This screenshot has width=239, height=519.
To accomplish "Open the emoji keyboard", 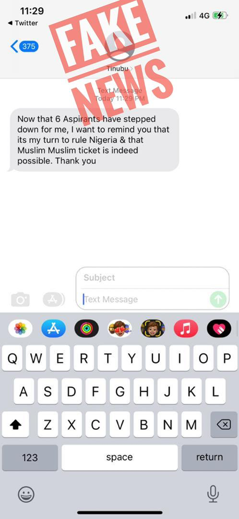I will (26, 495).
